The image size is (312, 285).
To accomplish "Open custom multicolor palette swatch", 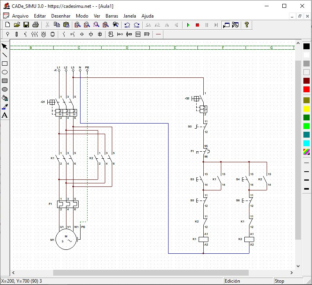I will tap(307, 152).
